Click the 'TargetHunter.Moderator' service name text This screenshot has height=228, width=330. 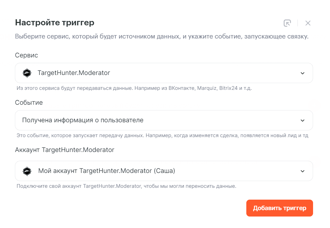74,73
